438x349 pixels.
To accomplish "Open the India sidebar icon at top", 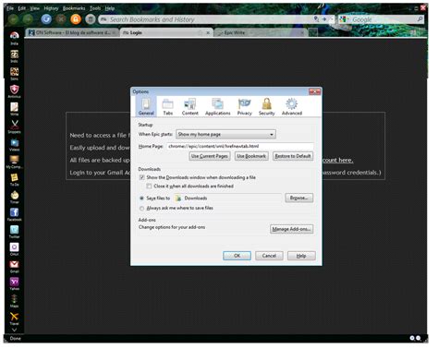I will [x=14, y=38].
